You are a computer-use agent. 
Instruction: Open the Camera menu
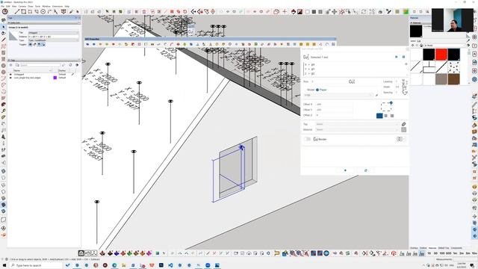tap(22, 6)
